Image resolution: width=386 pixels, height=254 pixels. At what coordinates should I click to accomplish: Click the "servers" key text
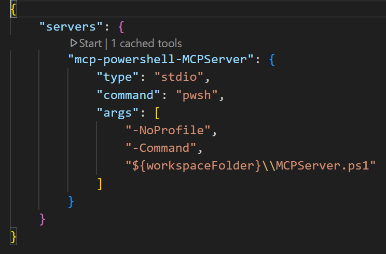(71, 26)
